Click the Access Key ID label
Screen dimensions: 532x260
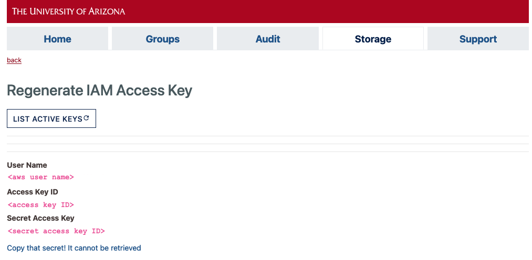(x=33, y=192)
